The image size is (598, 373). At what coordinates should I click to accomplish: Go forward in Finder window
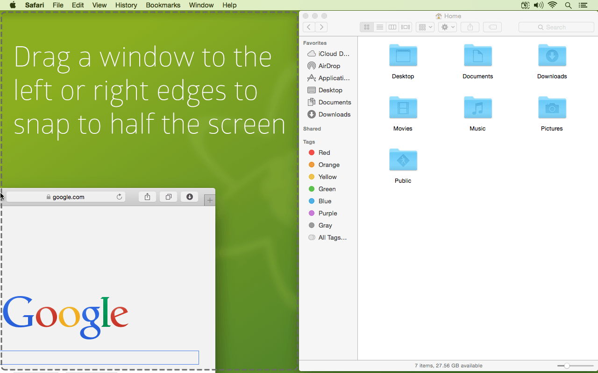pyautogui.click(x=321, y=27)
